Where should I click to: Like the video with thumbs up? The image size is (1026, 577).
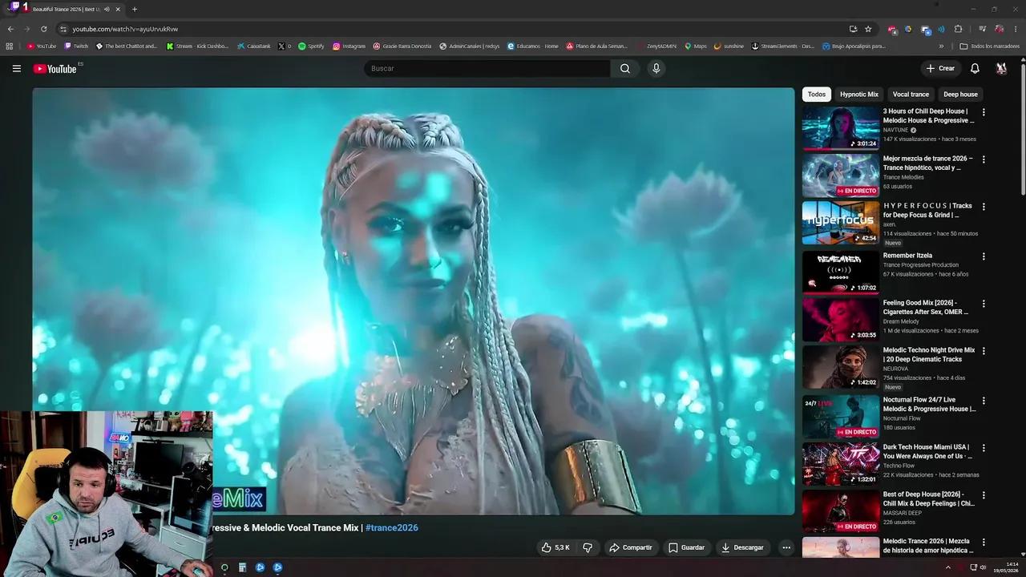[555, 547]
